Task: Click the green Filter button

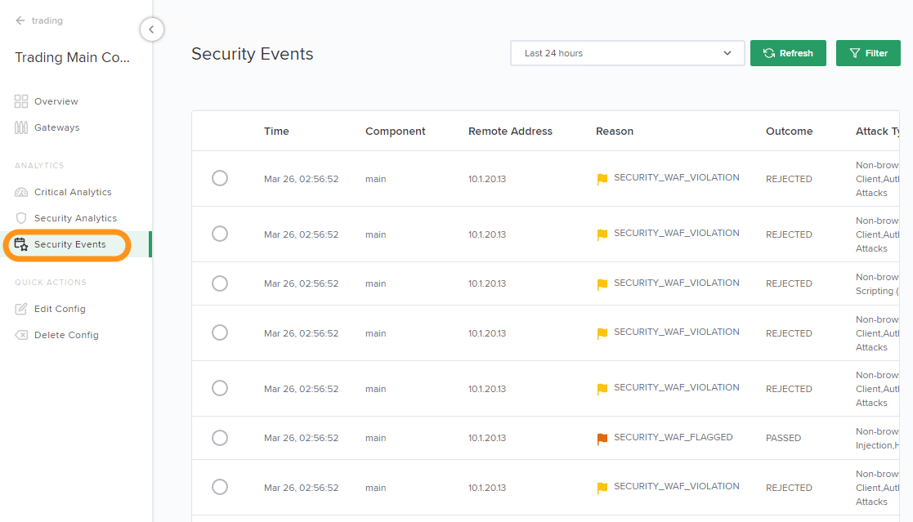Action: point(868,53)
